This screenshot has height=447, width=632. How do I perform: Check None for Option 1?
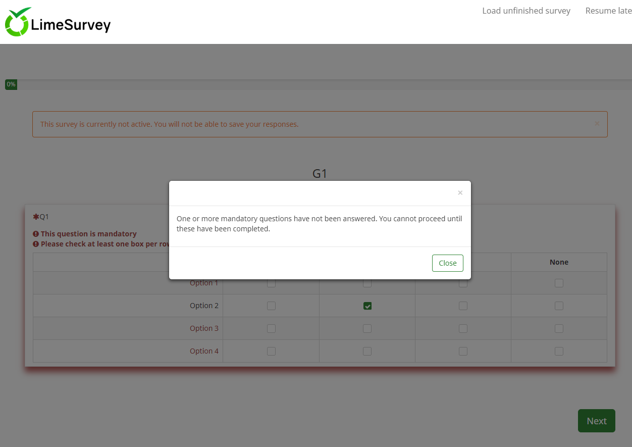(x=559, y=283)
